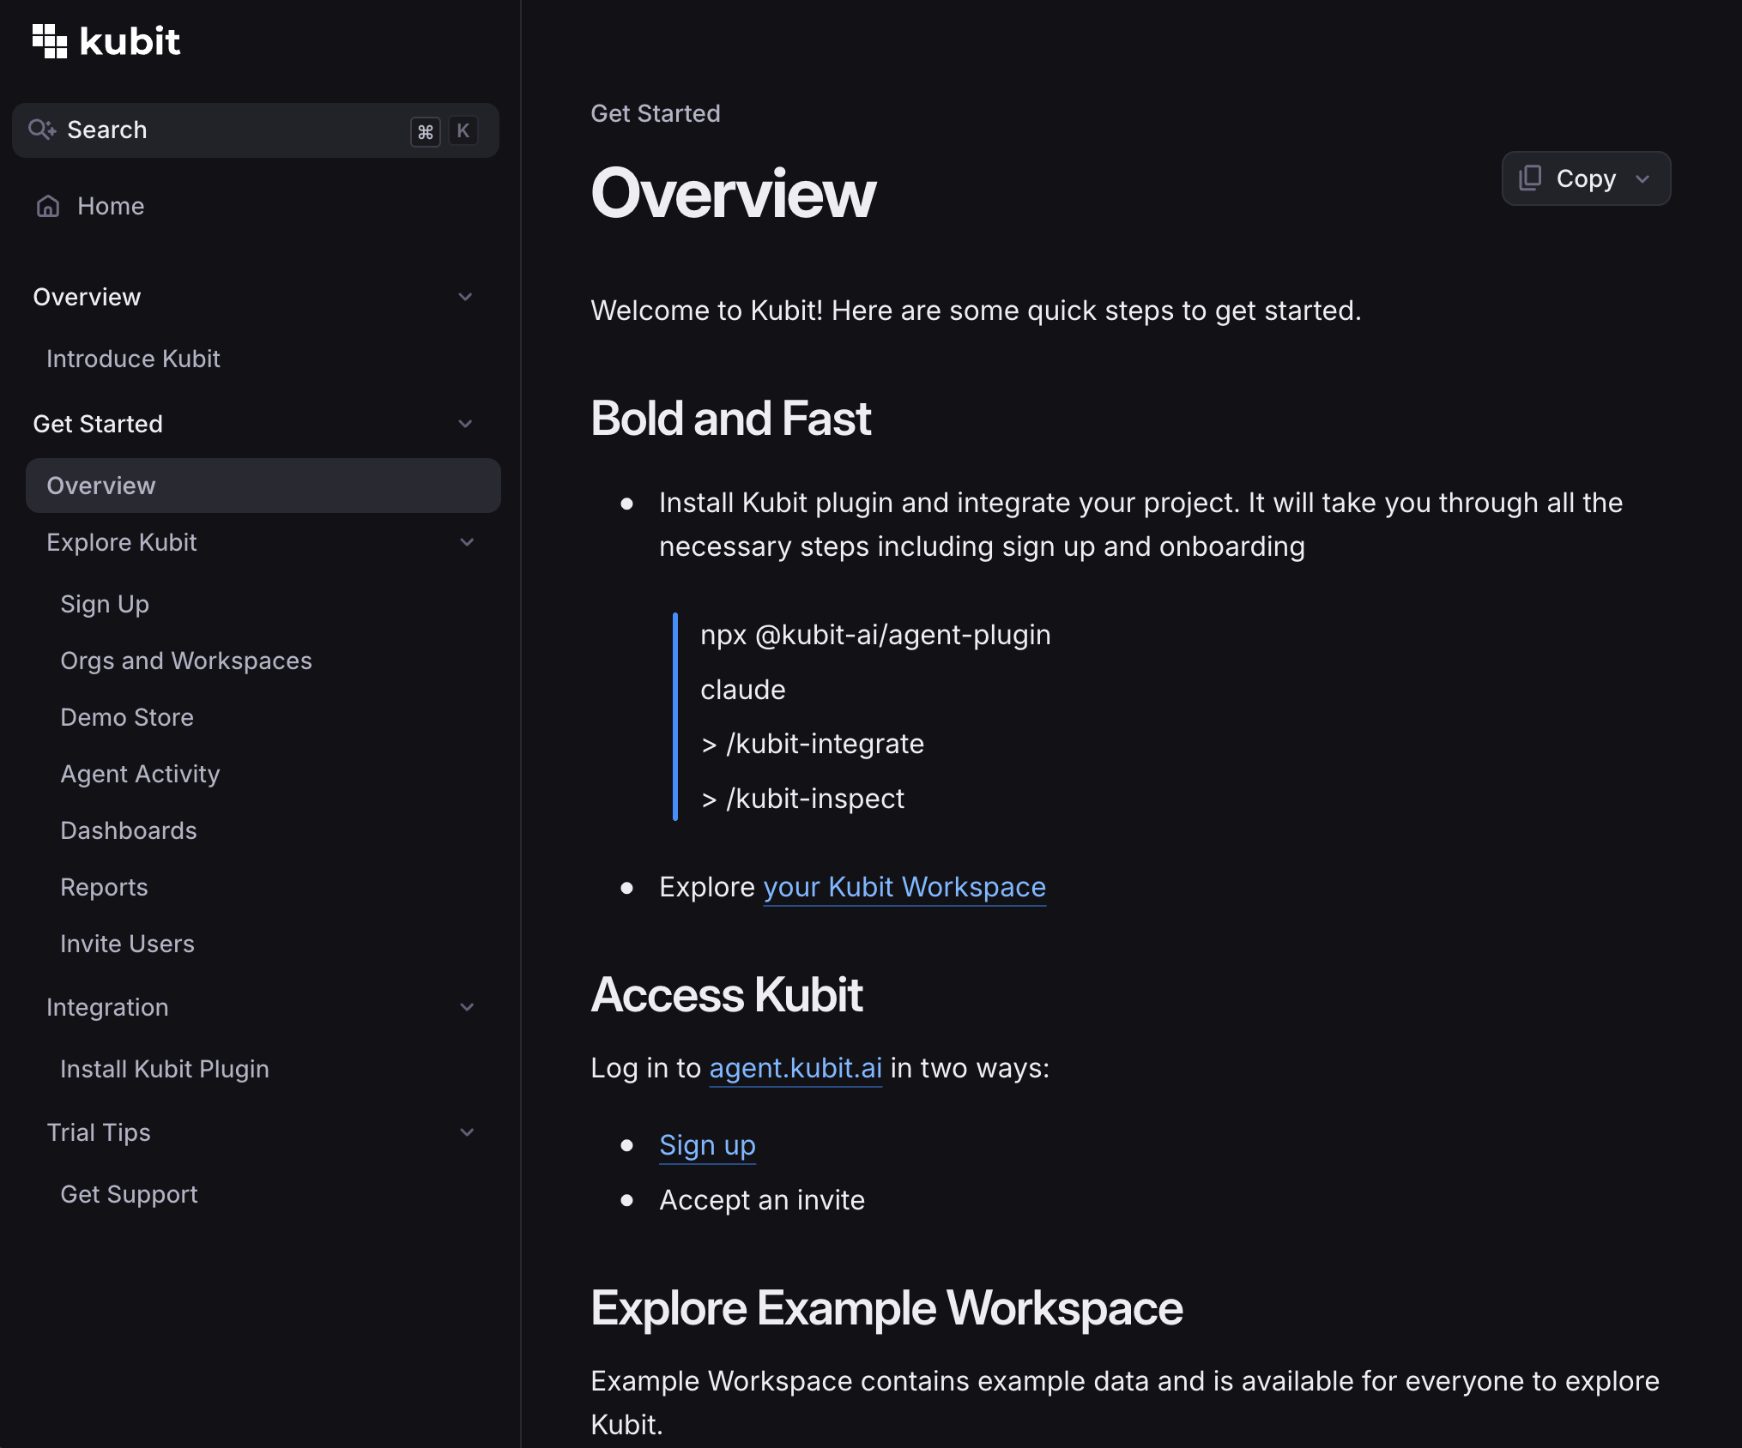Click the Overview section header in sidebar

coord(87,297)
